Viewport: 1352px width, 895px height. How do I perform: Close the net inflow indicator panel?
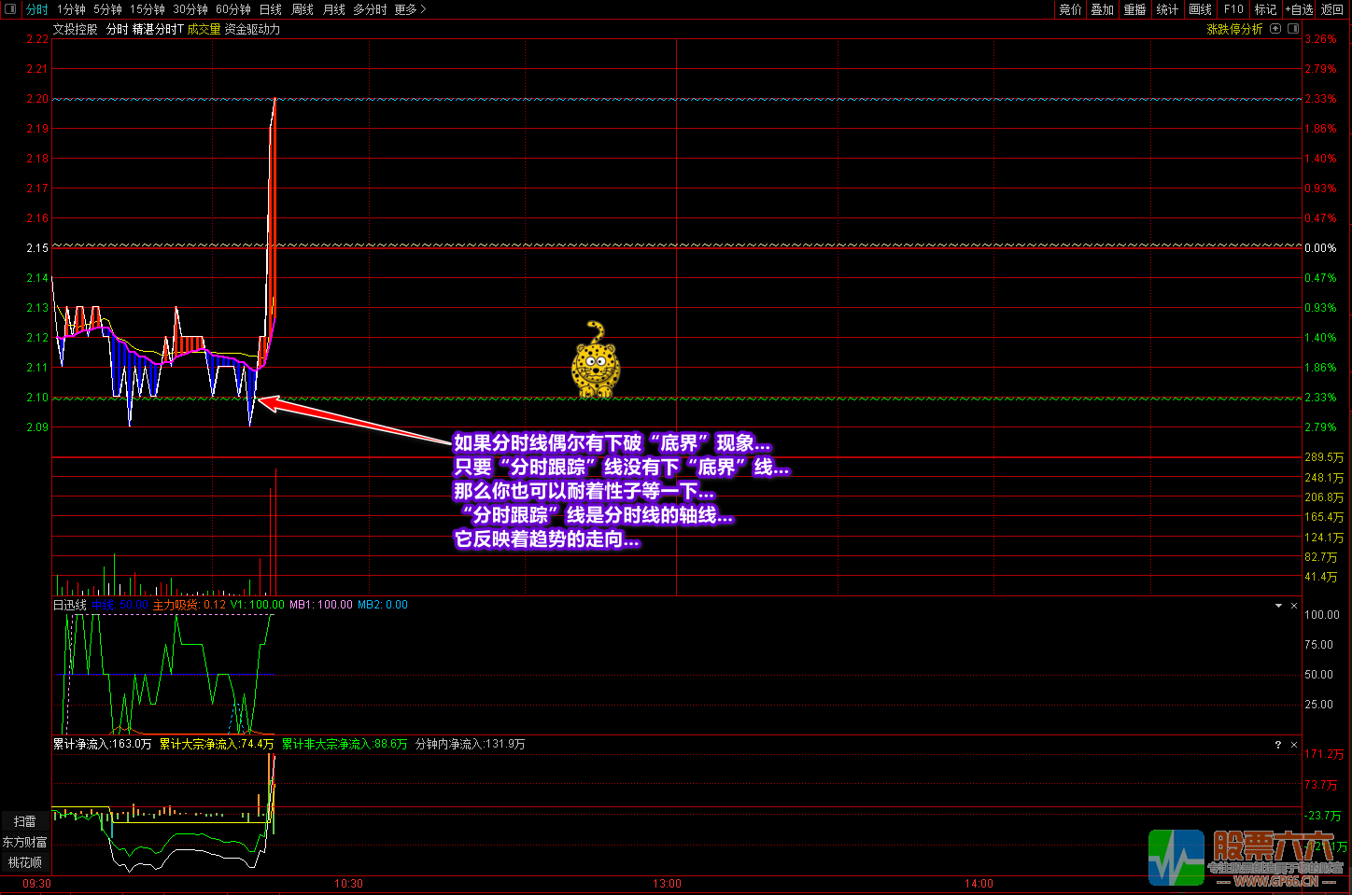[x=1294, y=745]
